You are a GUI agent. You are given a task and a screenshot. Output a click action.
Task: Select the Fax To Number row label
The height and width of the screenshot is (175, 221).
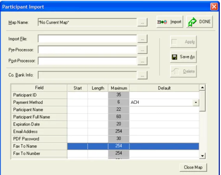[x=39, y=154]
